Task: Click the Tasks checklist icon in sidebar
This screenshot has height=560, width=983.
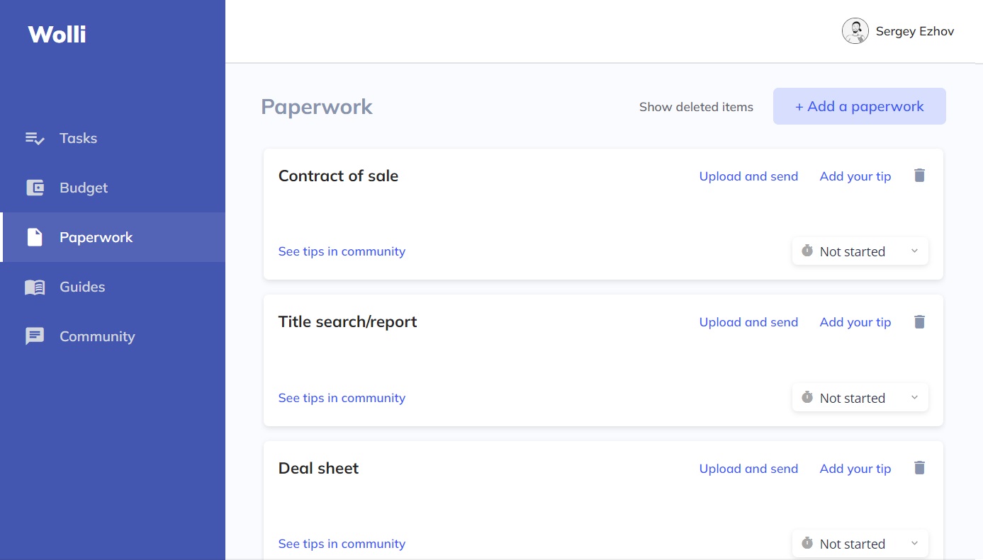Action: tap(35, 138)
